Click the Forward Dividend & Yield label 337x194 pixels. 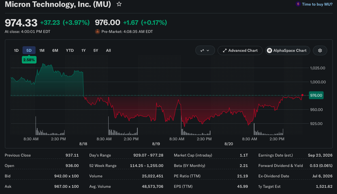(280, 166)
